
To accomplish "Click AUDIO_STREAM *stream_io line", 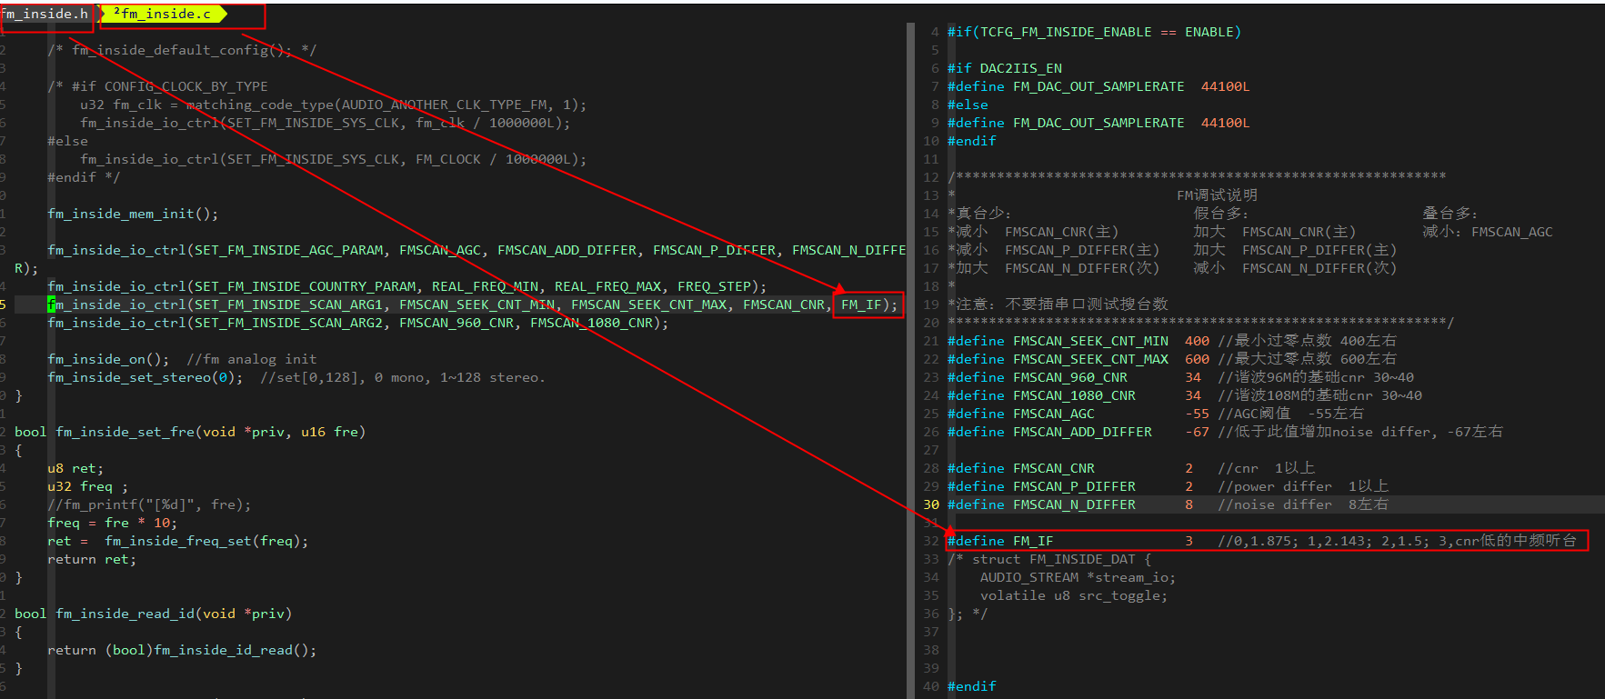I will (x=1078, y=577).
